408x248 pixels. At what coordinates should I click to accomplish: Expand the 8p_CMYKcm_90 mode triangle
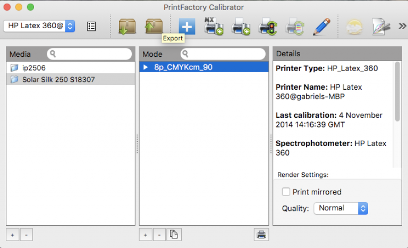tap(146, 67)
